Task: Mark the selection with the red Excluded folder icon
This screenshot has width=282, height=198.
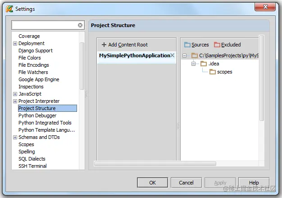Action: pos(217,45)
